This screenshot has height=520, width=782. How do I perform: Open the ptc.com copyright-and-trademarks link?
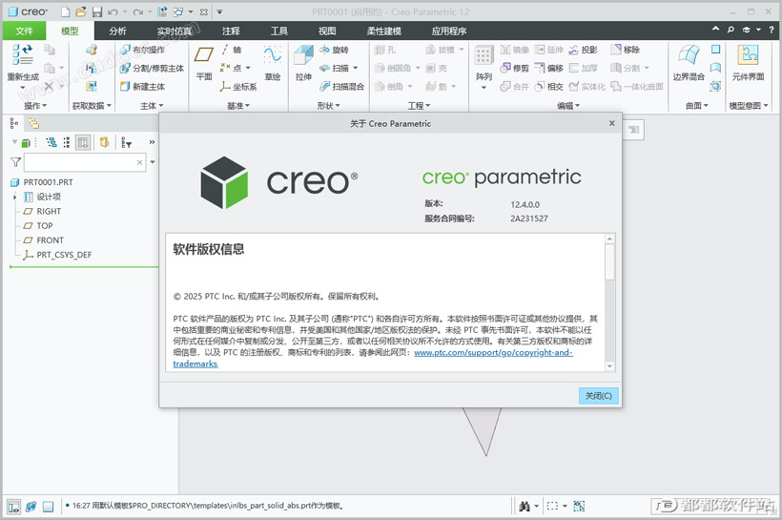[x=493, y=353]
